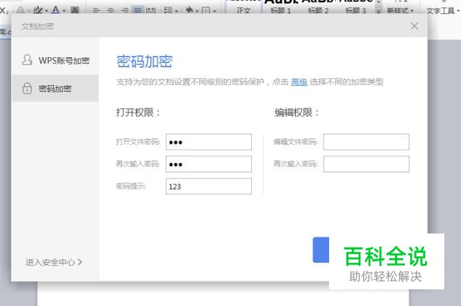Open borders dropdown arrow
This screenshot has height=306, width=461.
click(x=215, y=11)
